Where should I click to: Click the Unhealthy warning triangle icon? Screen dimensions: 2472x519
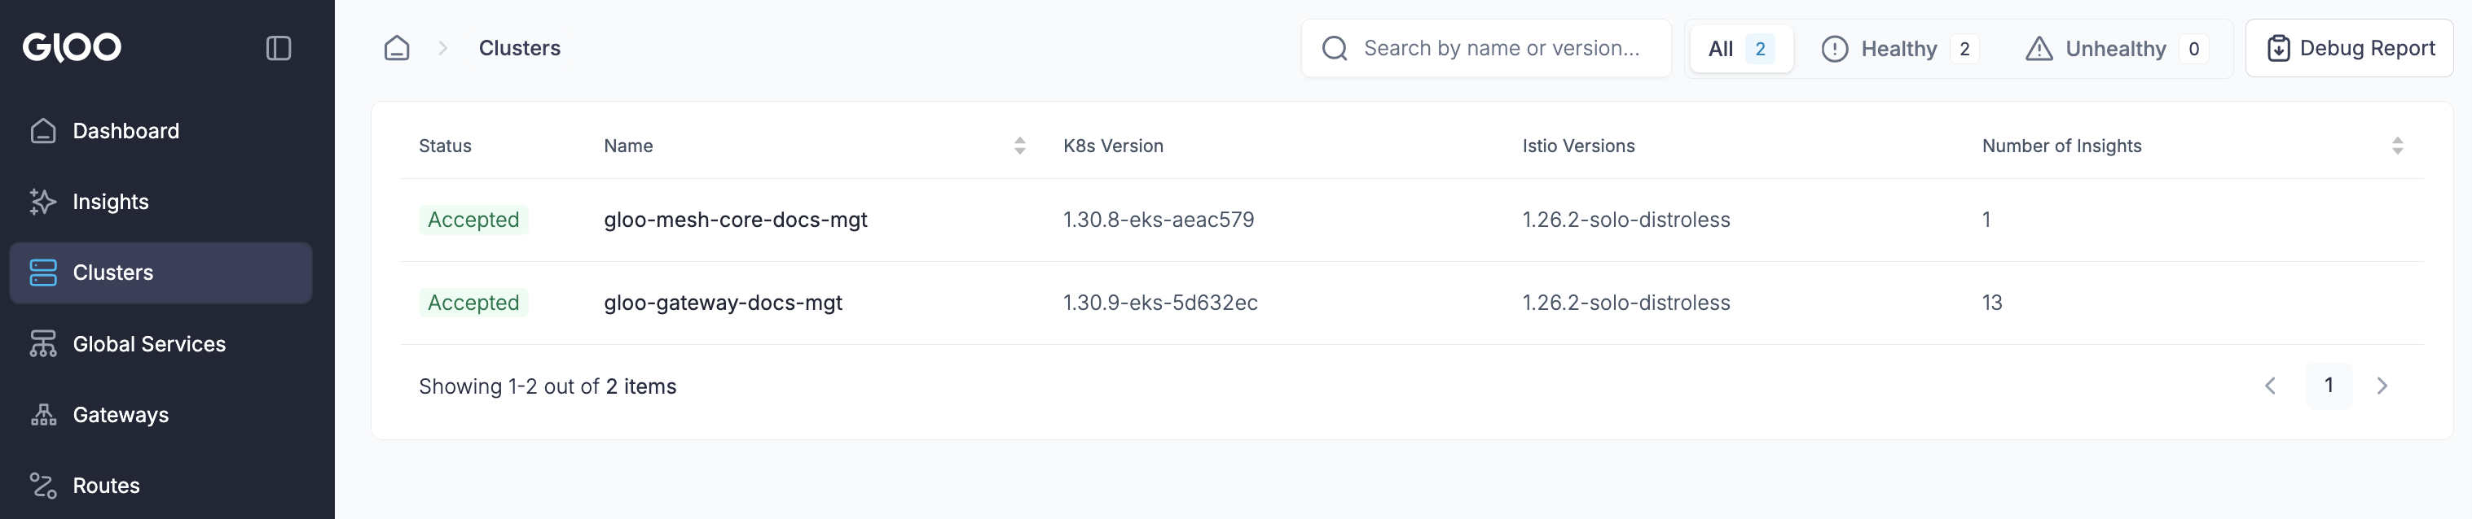tap(2039, 49)
